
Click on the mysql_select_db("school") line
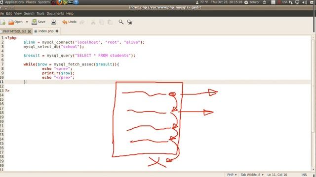click(x=54, y=47)
